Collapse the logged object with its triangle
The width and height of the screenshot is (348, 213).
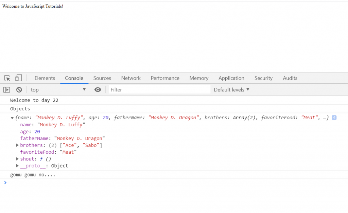coord(12,118)
